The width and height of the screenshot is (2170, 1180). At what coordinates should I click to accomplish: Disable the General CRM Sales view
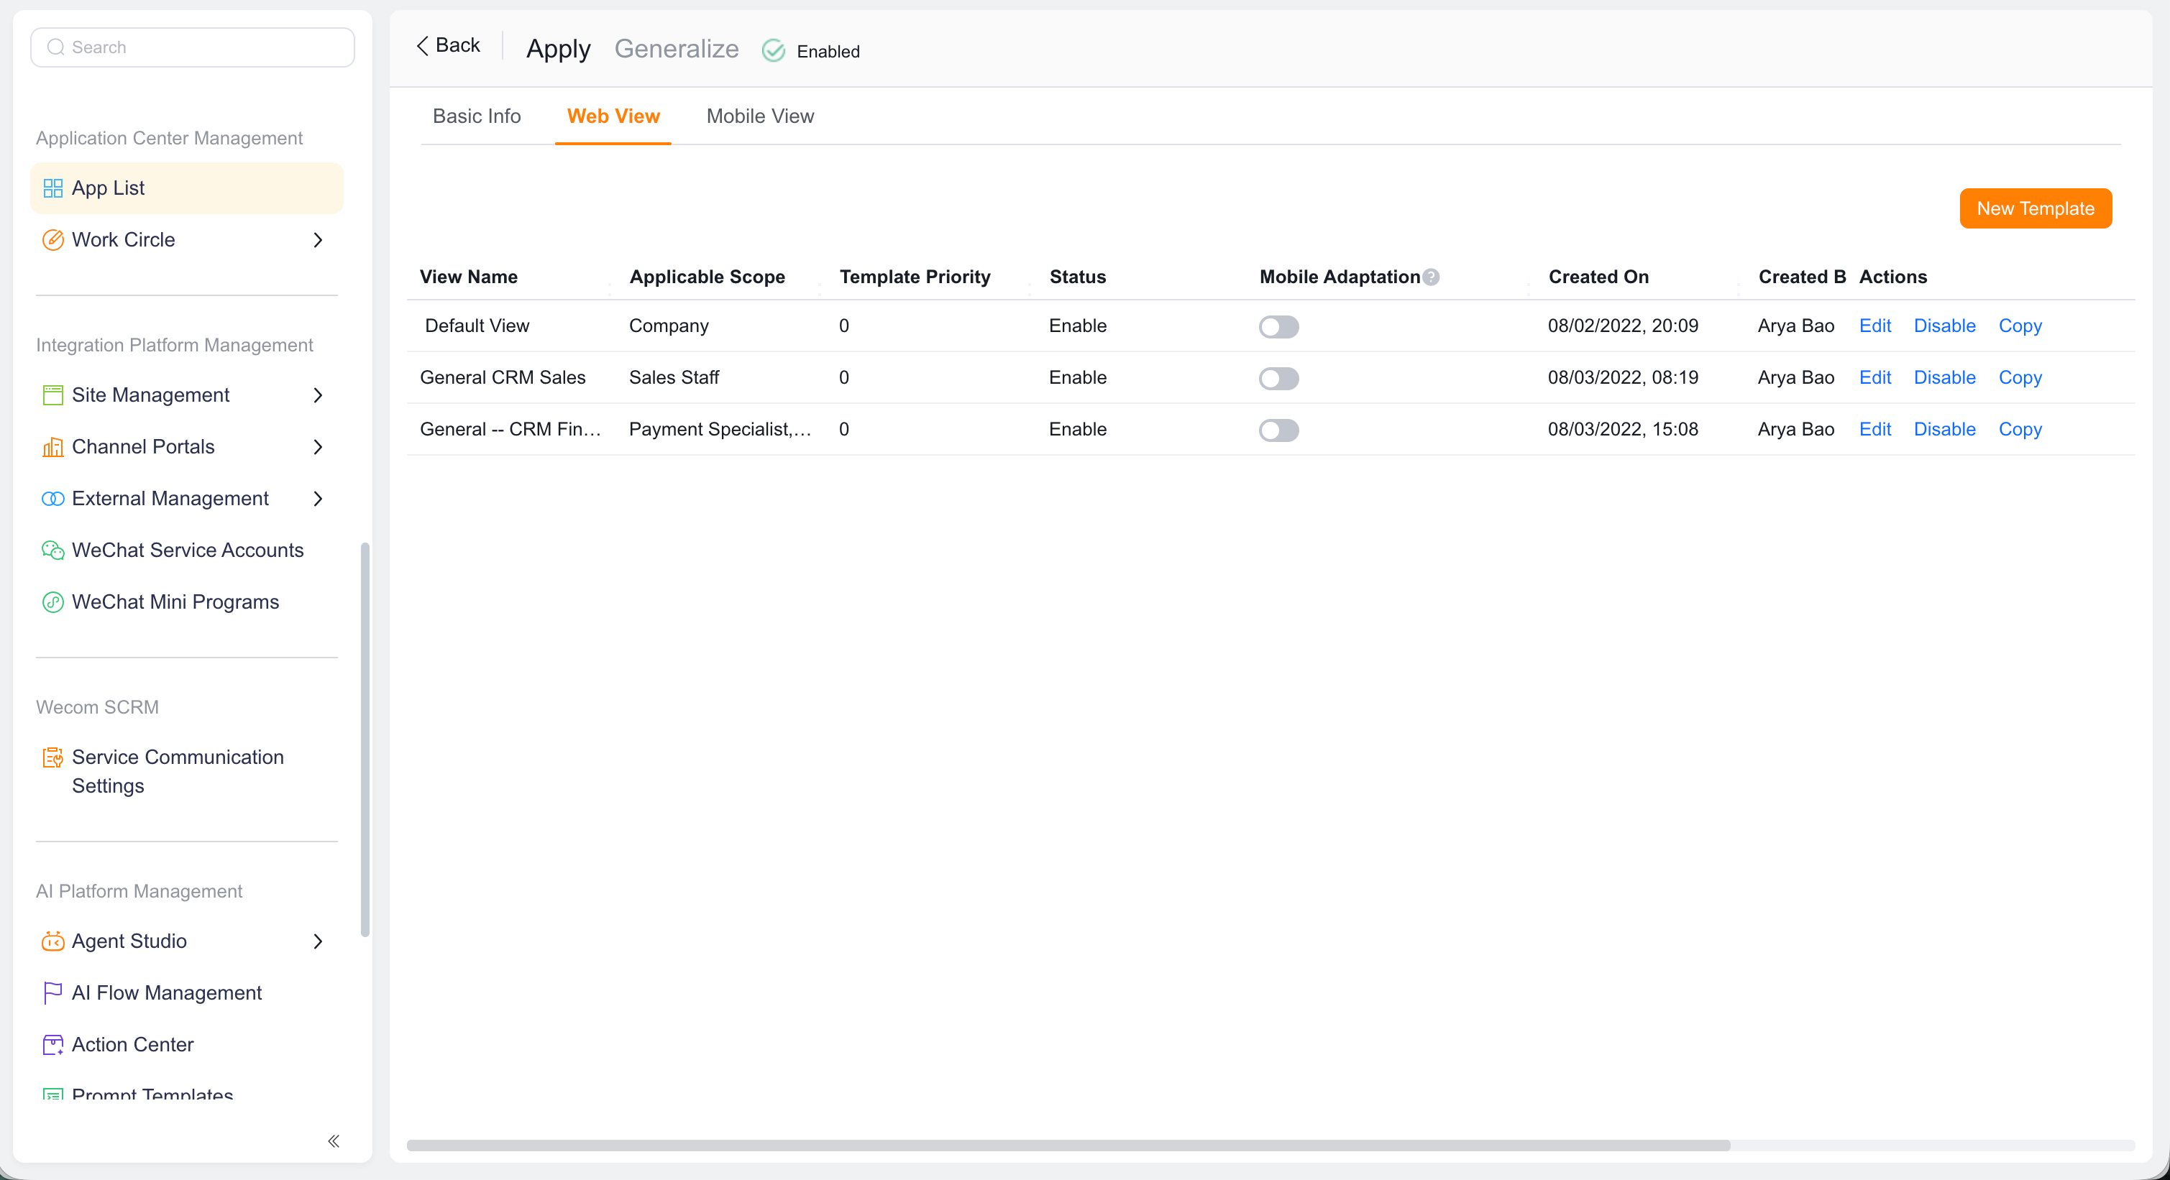click(x=1944, y=378)
